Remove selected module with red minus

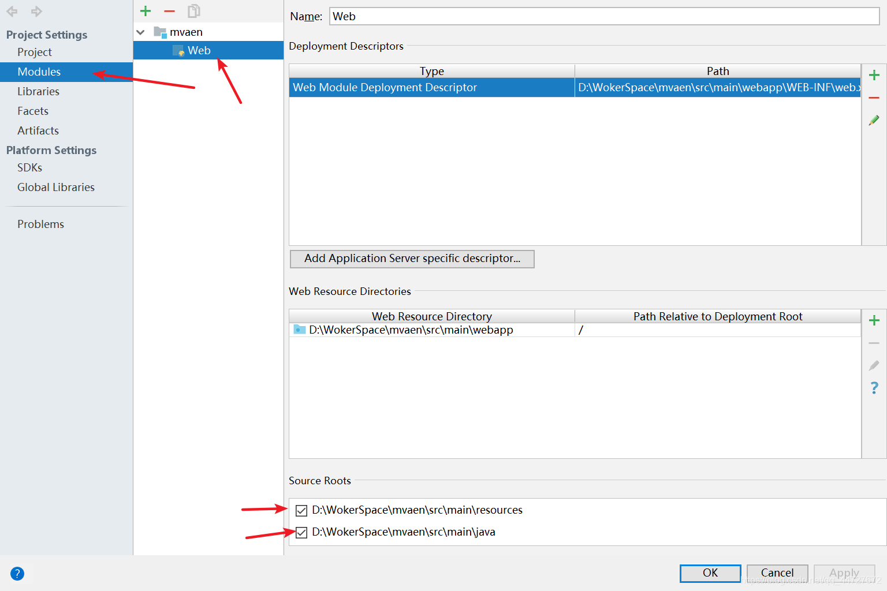(169, 11)
